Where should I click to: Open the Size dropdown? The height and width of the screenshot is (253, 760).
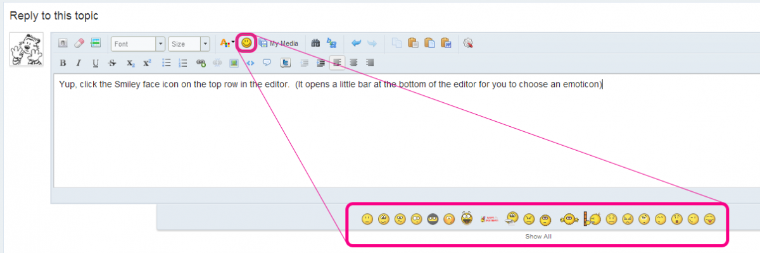tap(189, 44)
